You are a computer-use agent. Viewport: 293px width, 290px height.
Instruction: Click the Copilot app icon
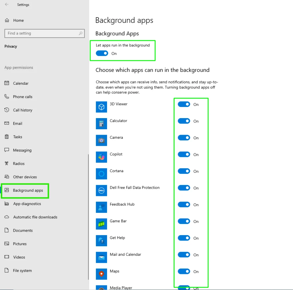pos(102,157)
